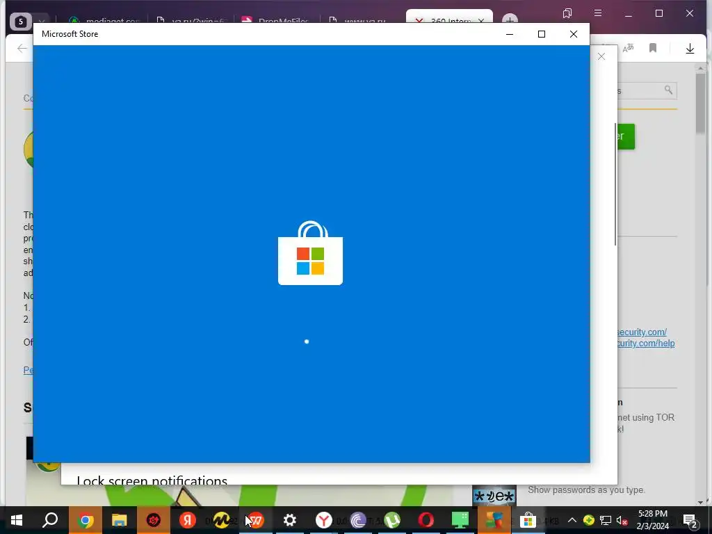712x534 pixels.
Task: Open the green monitor app on taskbar
Action: coord(460,520)
